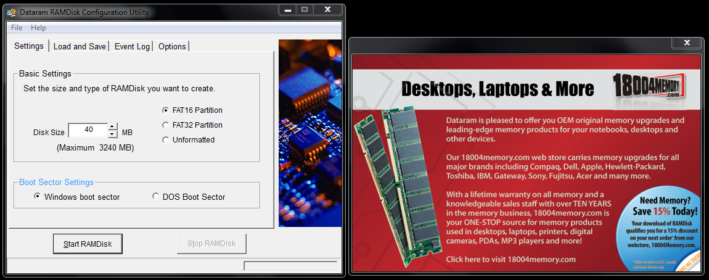Decrease Disk Size with the down arrow
This screenshot has height=280, width=709.
(x=113, y=134)
